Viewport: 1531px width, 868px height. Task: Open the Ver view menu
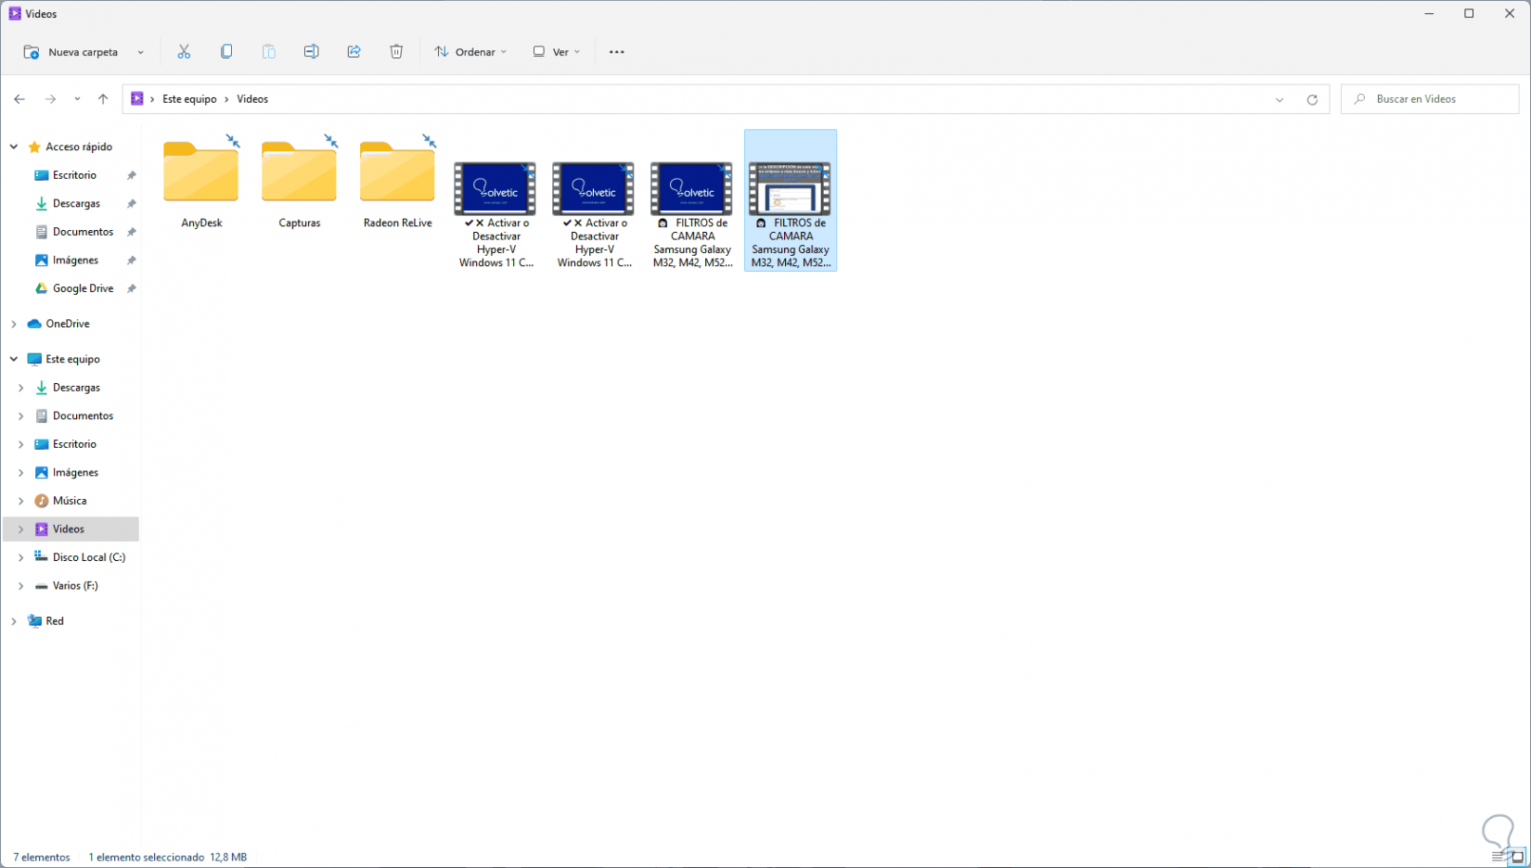pos(557,52)
